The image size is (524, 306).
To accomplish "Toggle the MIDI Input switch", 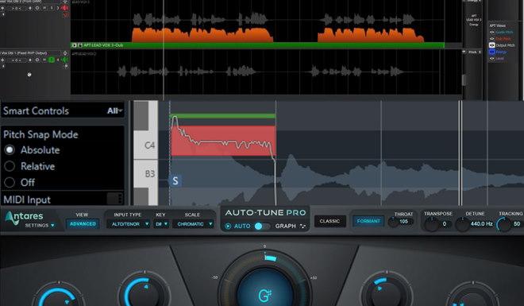I will [x=114, y=199].
